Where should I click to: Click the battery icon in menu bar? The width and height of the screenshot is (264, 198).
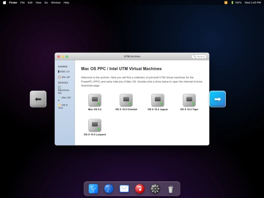232,2
